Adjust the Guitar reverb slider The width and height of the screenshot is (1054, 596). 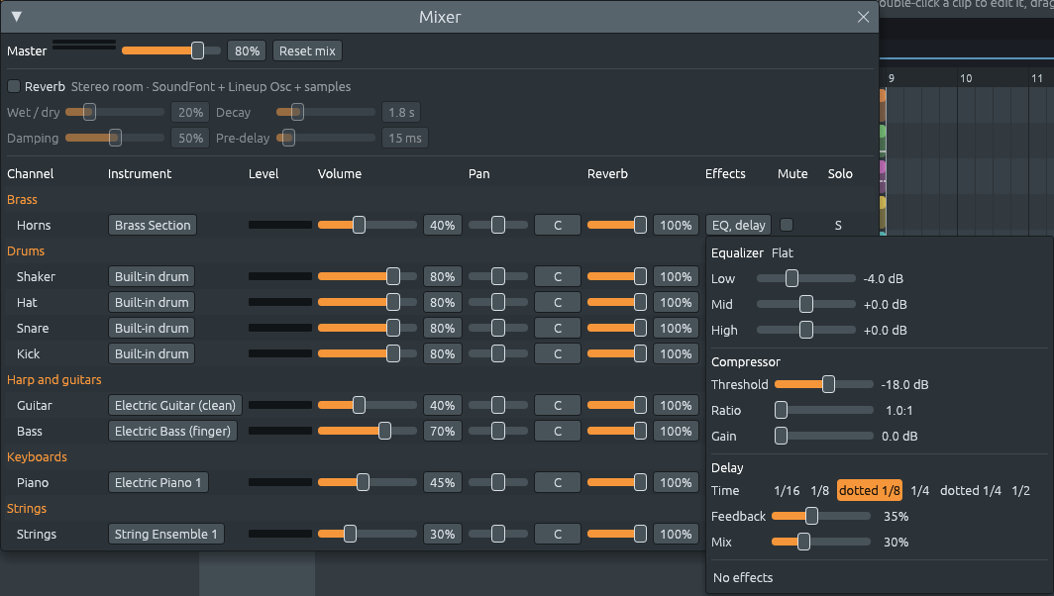click(x=617, y=405)
